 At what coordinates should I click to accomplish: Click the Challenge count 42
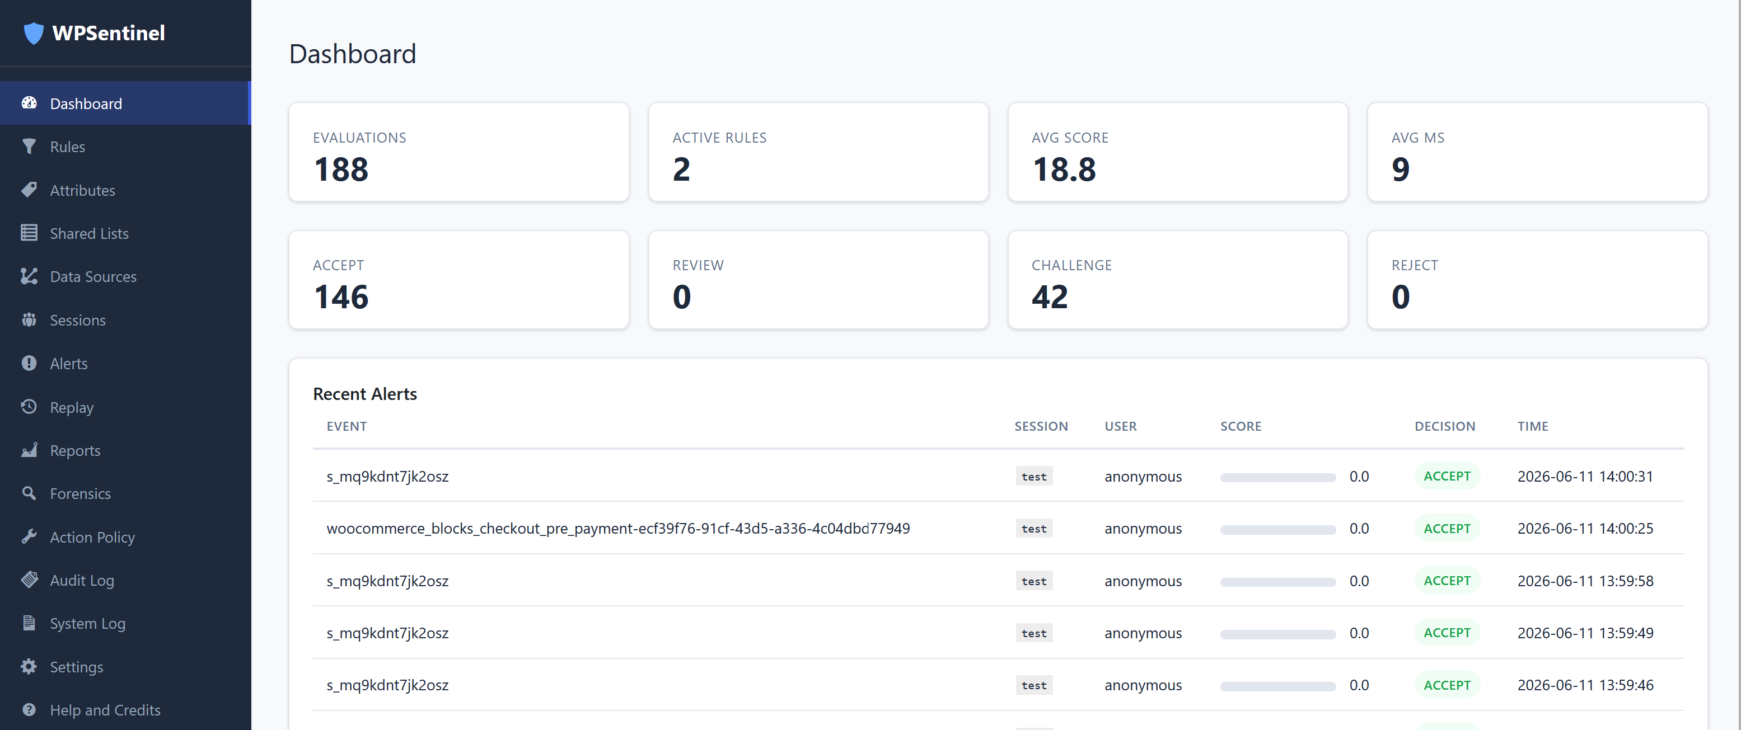pos(1050,296)
